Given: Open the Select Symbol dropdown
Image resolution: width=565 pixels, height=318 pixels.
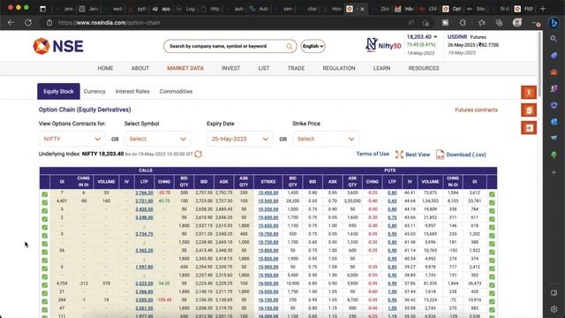Looking at the screenshot, I should [157, 139].
